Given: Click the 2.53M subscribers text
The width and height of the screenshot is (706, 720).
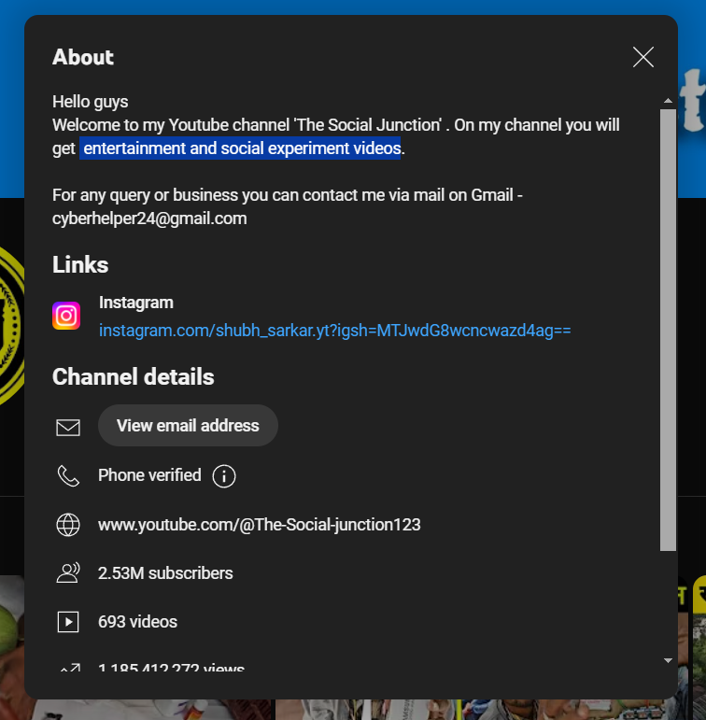Looking at the screenshot, I should click(x=165, y=573).
